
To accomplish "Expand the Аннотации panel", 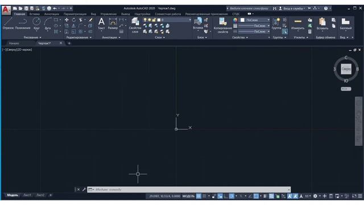I will [x=111, y=38].
